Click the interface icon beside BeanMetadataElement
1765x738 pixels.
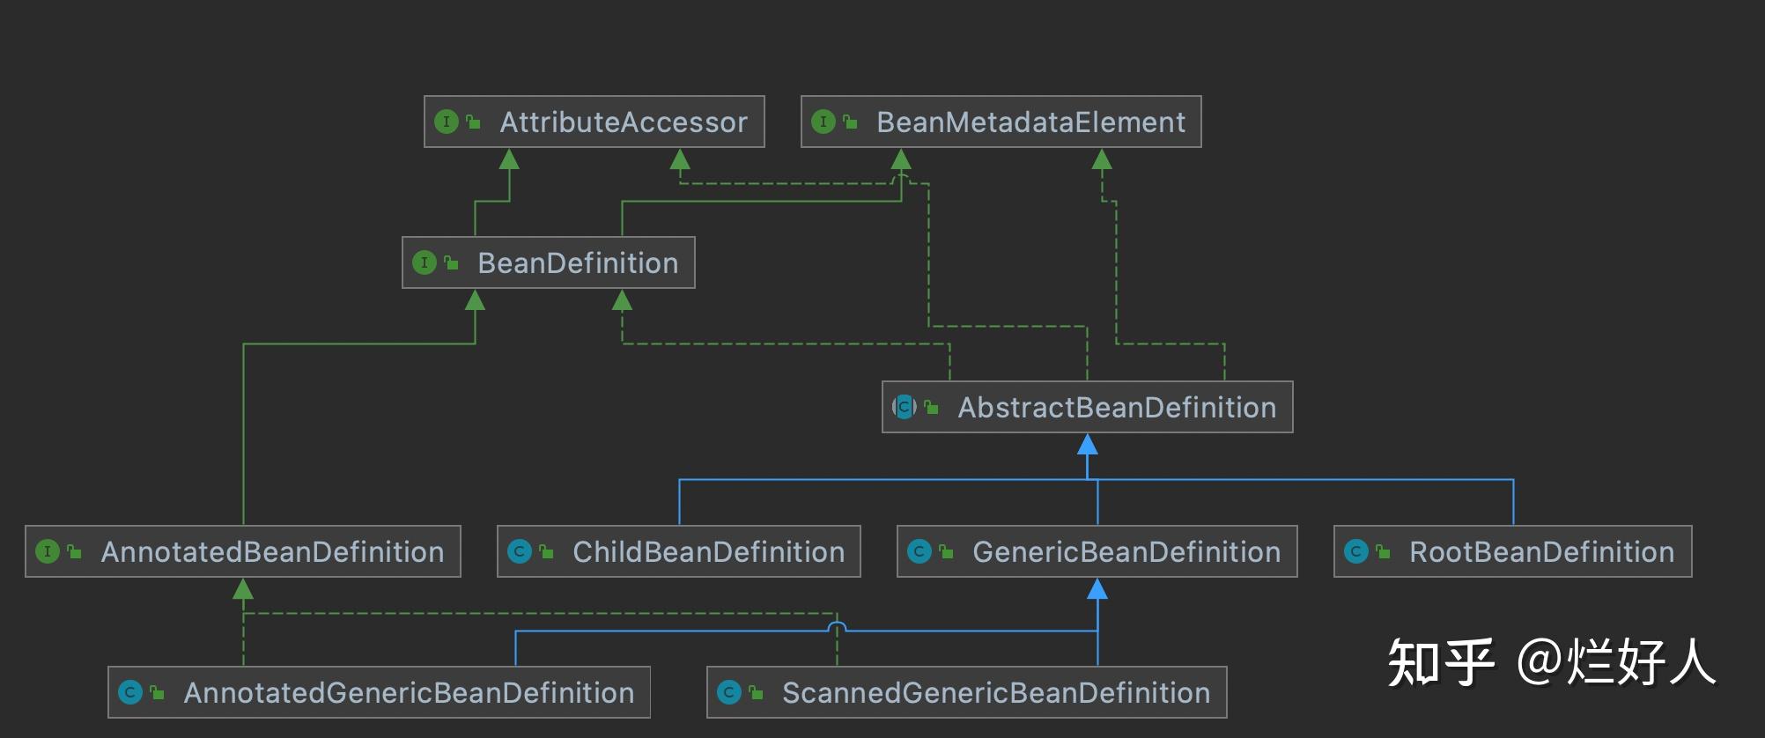tap(823, 122)
